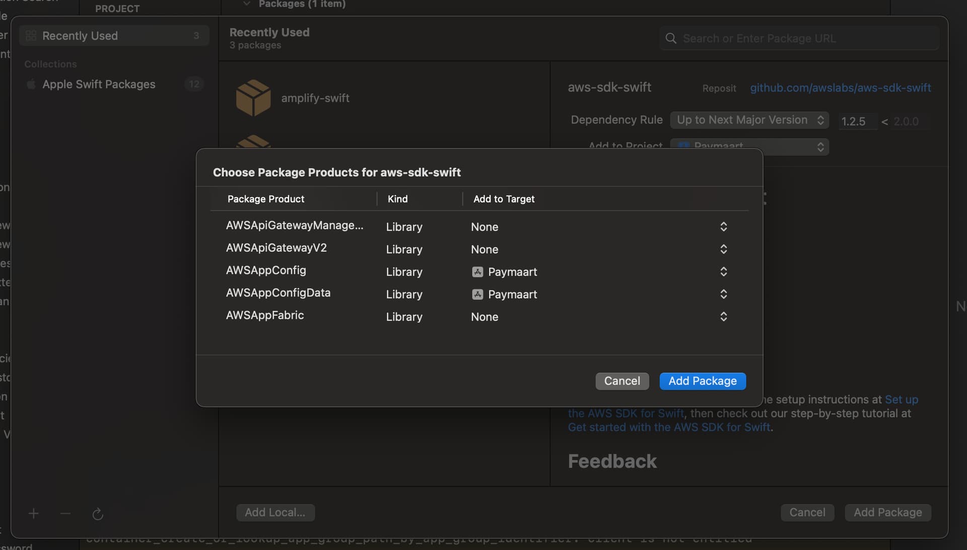Click the refresh collections icon

click(98, 514)
